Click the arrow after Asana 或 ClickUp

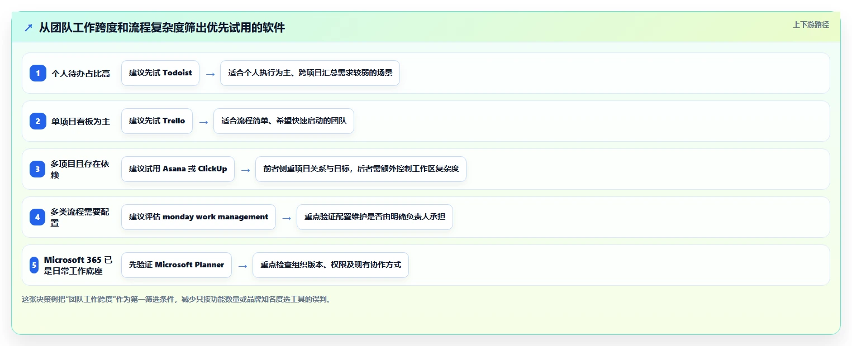pos(245,170)
